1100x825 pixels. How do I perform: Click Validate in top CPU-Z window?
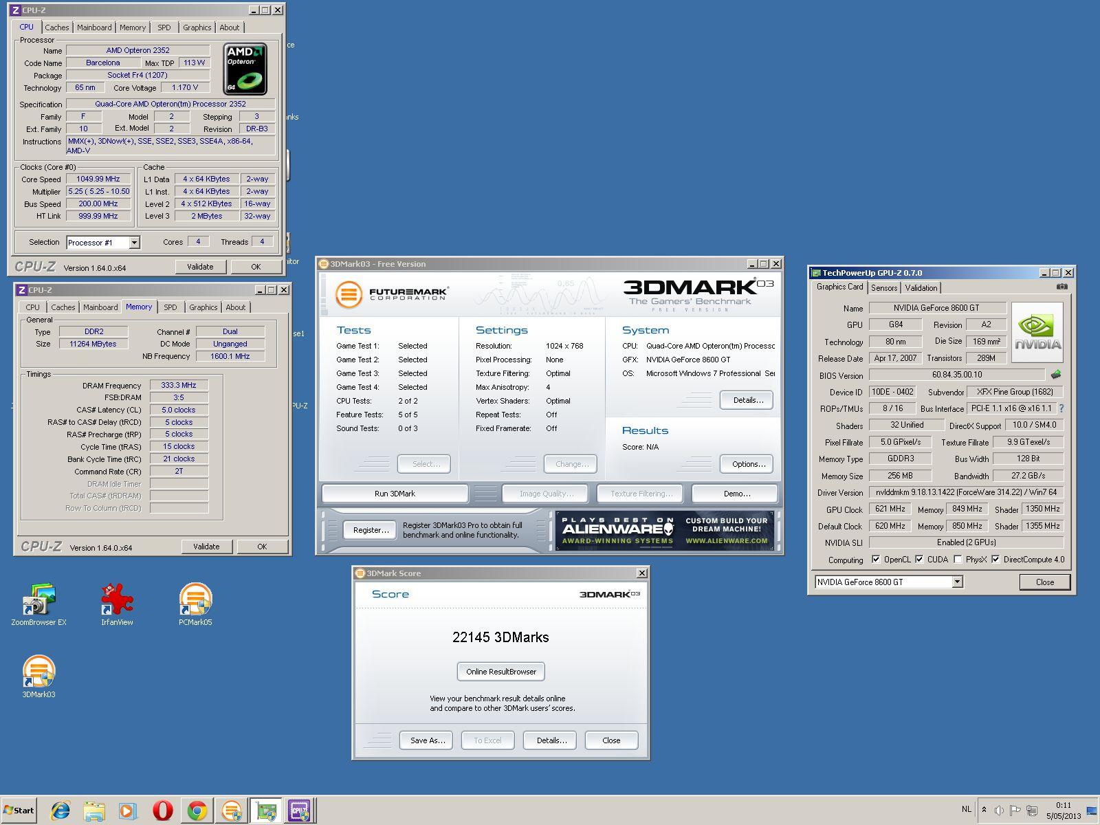(200, 267)
